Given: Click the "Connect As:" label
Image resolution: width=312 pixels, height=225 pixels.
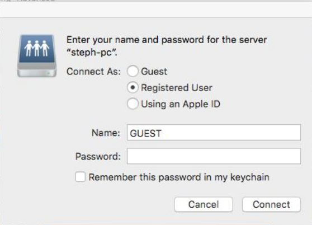Looking at the screenshot, I should (x=93, y=72).
